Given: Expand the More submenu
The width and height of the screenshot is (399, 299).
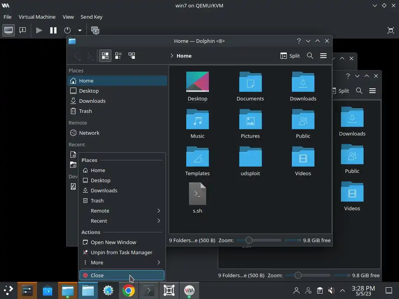Looking at the screenshot, I should pyautogui.click(x=122, y=262).
